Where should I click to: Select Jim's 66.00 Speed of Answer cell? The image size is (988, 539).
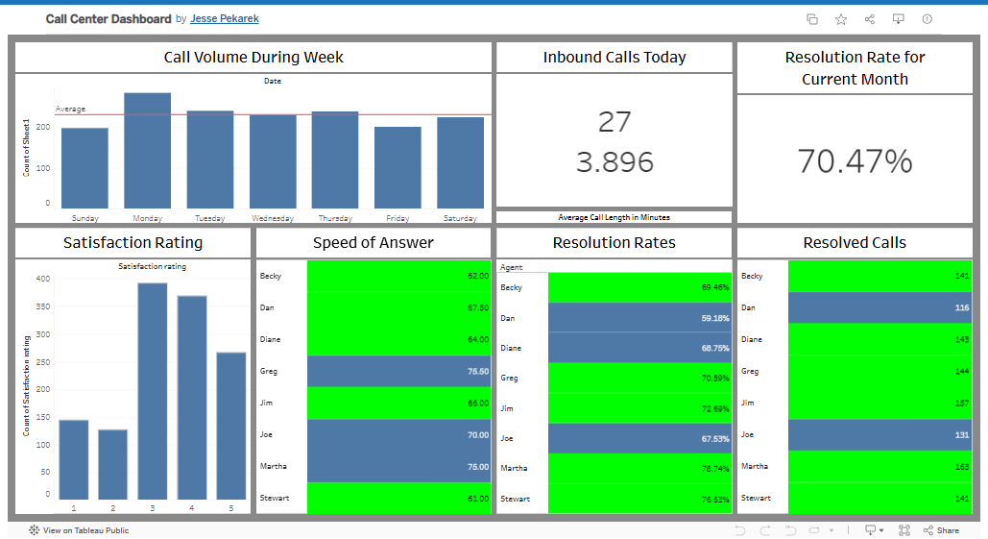point(398,404)
